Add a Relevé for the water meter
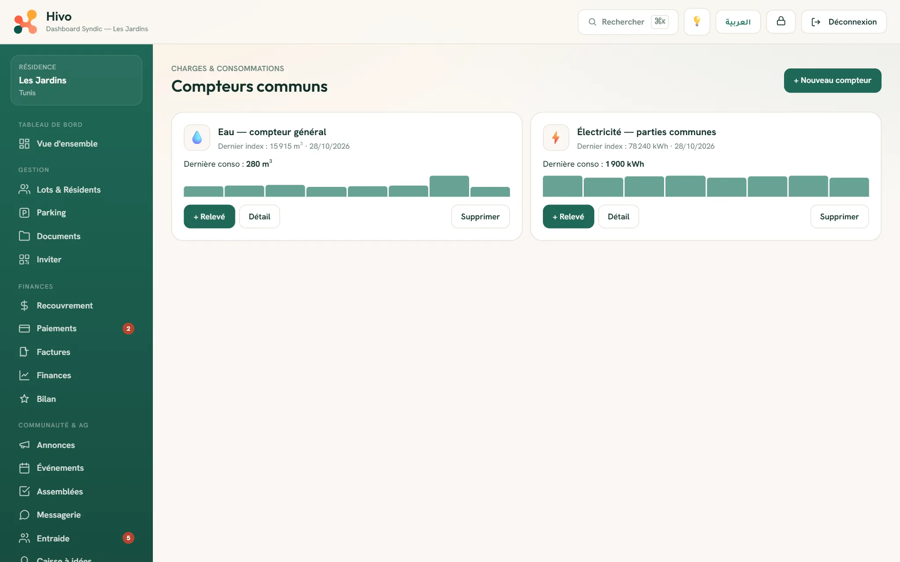Image resolution: width=900 pixels, height=562 pixels. [209, 216]
